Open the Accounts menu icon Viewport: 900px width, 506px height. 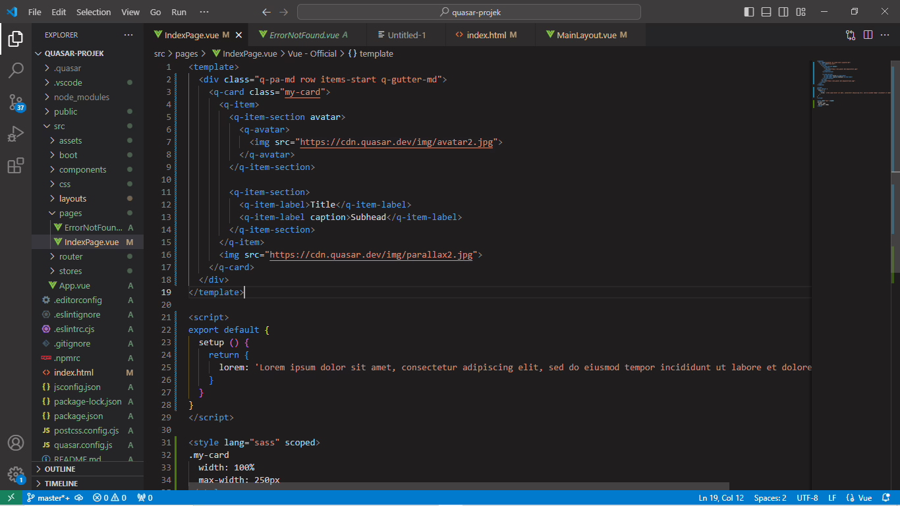pos(16,443)
